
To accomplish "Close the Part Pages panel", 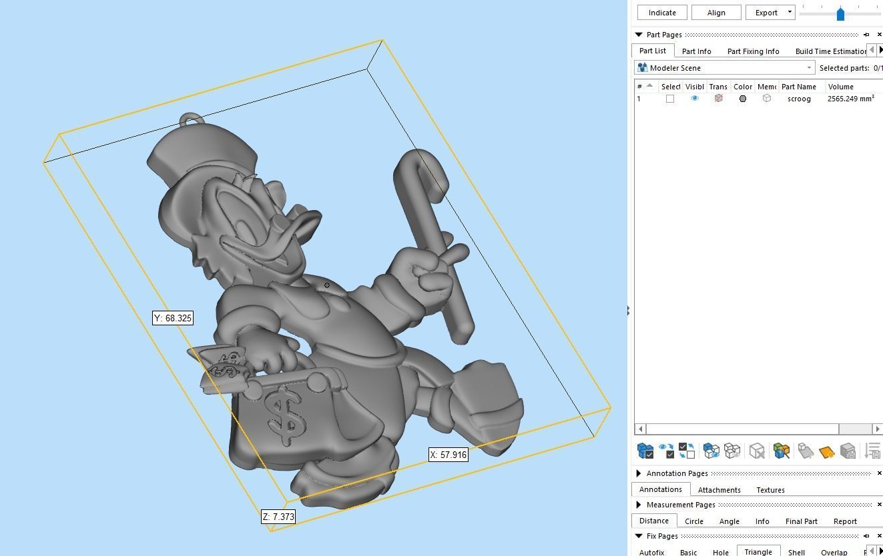I will 879,35.
